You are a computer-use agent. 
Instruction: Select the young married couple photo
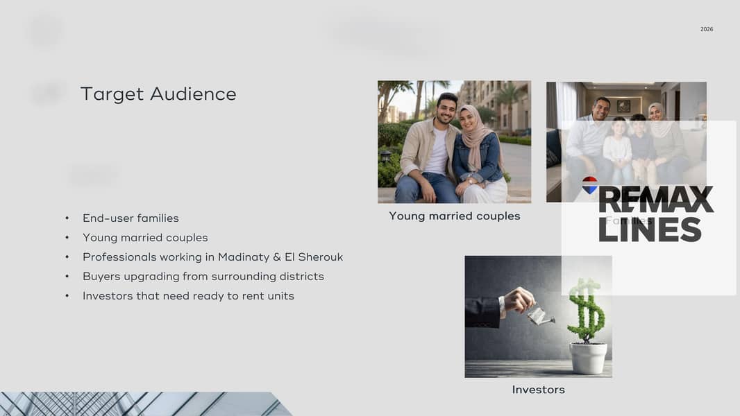point(454,142)
